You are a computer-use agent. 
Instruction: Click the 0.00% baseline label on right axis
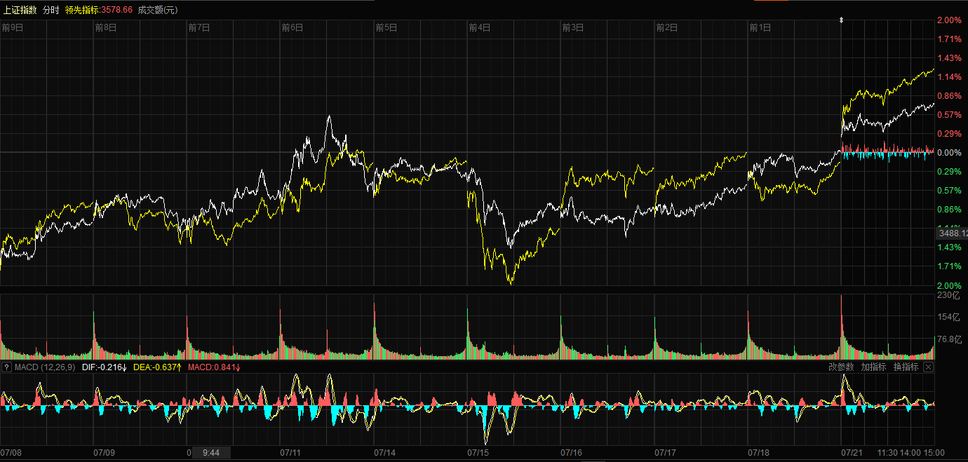click(x=949, y=153)
